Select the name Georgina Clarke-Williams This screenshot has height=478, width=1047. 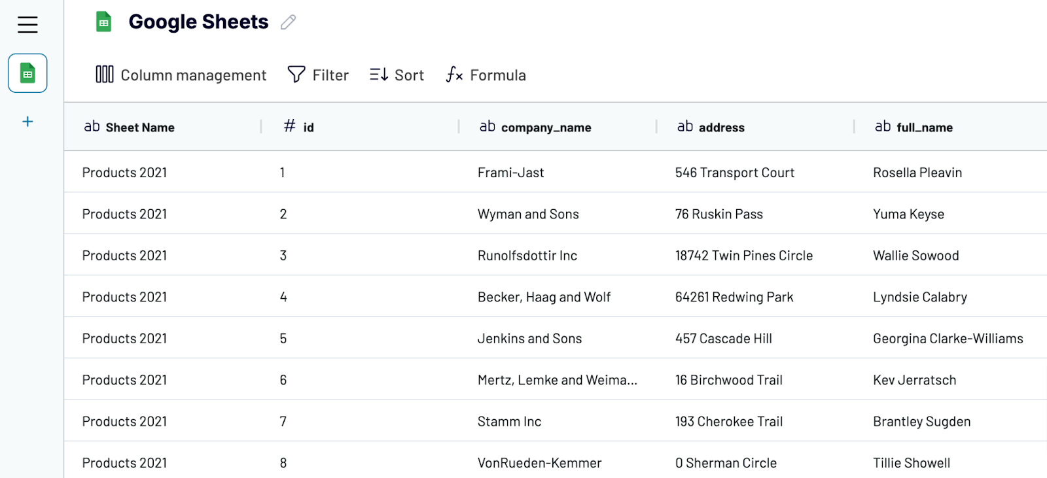[x=948, y=339]
